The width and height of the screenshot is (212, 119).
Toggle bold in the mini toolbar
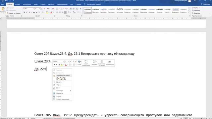pyautogui.click(x=54, y=65)
